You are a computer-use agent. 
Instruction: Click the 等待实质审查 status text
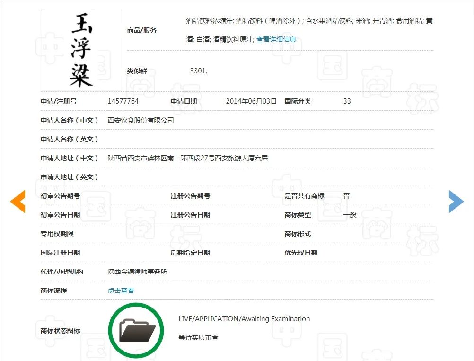pos(198,337)
